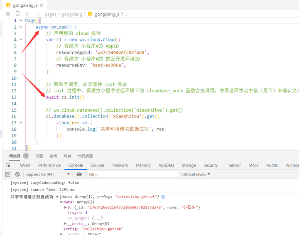Collapse the data: Array(1) node
Image resolution: width=299 pixels, height=235 pixels.
click(61, 202)
